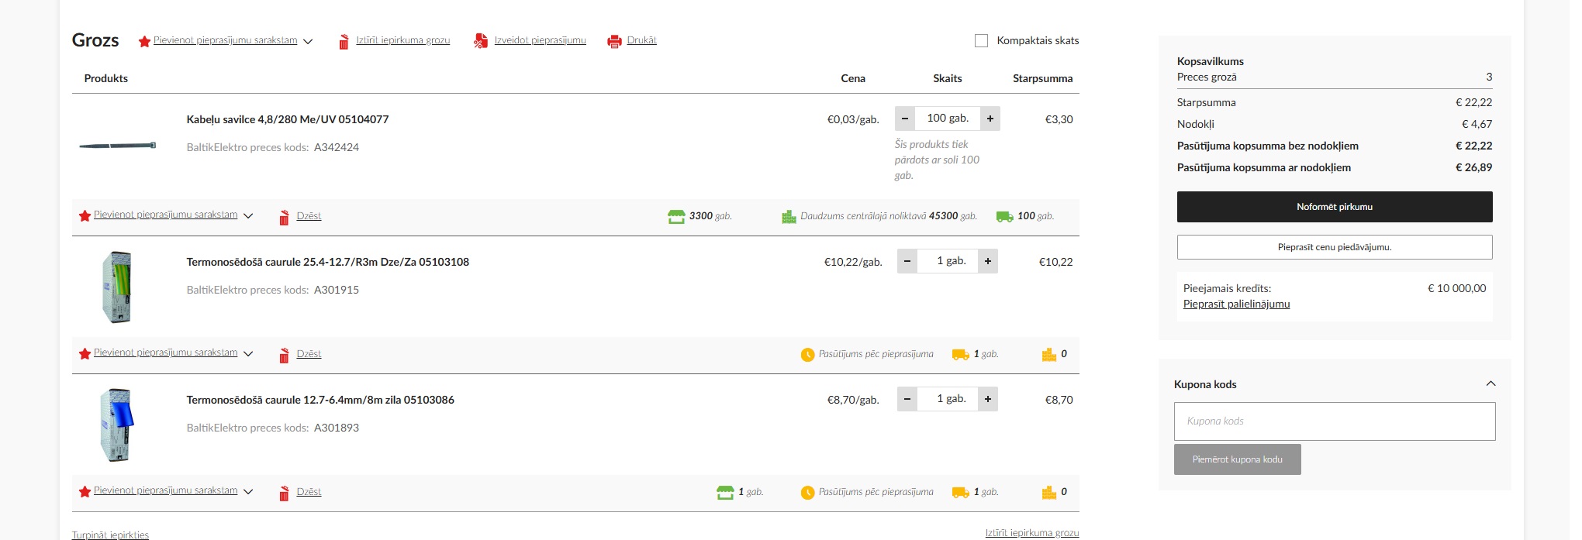Click the green store stock icon for Kabeļu savilce
The image size is (1582, 540).
[676, 217]
